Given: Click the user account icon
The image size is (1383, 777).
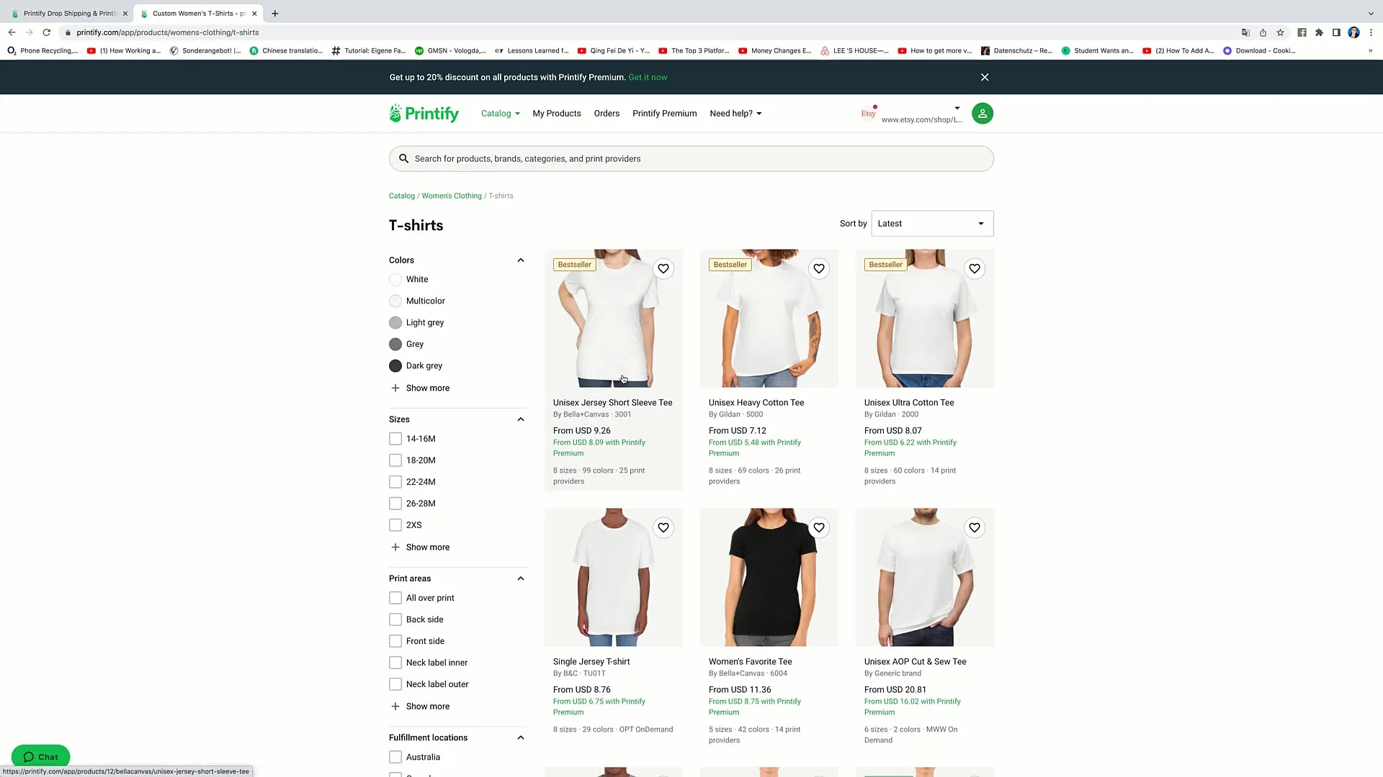Looking at the screenshot, I should coord(983,113).
